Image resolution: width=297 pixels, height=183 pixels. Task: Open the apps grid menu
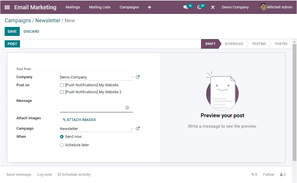click(7, 7)
